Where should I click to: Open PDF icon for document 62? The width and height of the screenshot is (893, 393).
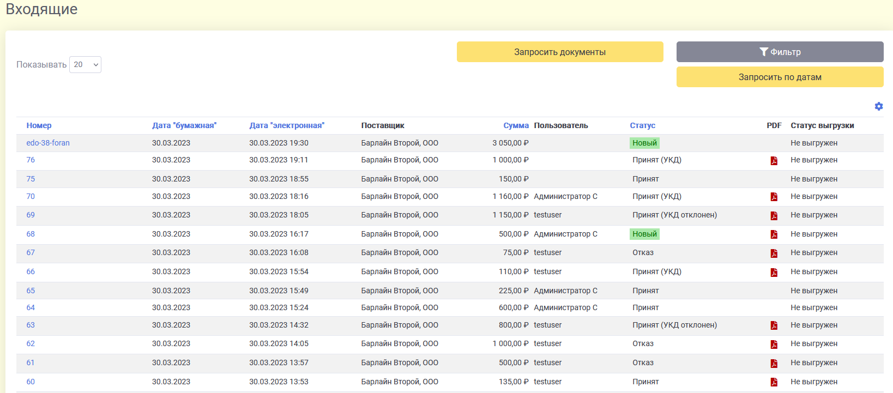click(x=774, y=344)
